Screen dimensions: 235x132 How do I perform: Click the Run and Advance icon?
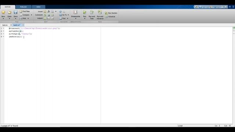click(x=100, y=12)
